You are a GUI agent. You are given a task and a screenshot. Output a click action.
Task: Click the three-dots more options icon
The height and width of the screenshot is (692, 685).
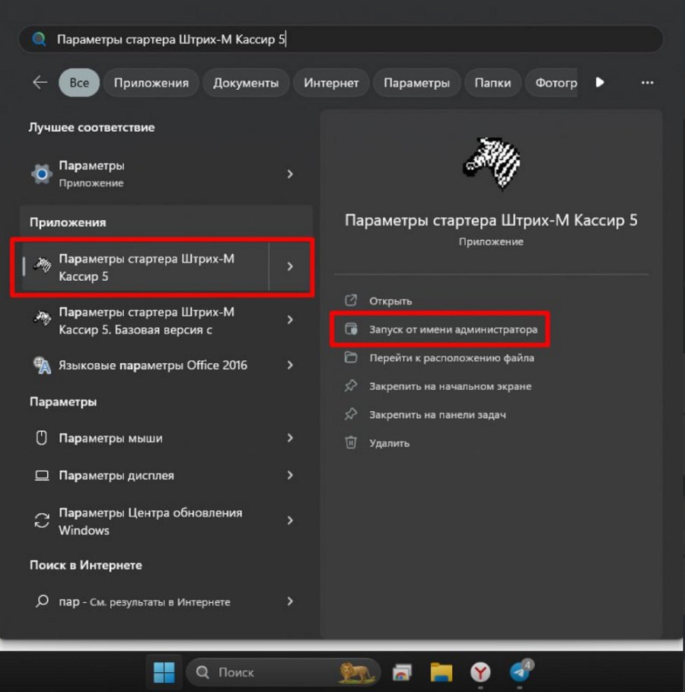tap(647, 82)
